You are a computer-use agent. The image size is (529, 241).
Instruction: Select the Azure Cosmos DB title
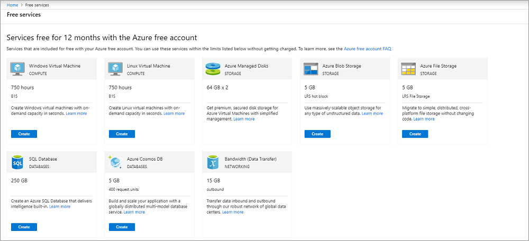[x=145, y=159]
